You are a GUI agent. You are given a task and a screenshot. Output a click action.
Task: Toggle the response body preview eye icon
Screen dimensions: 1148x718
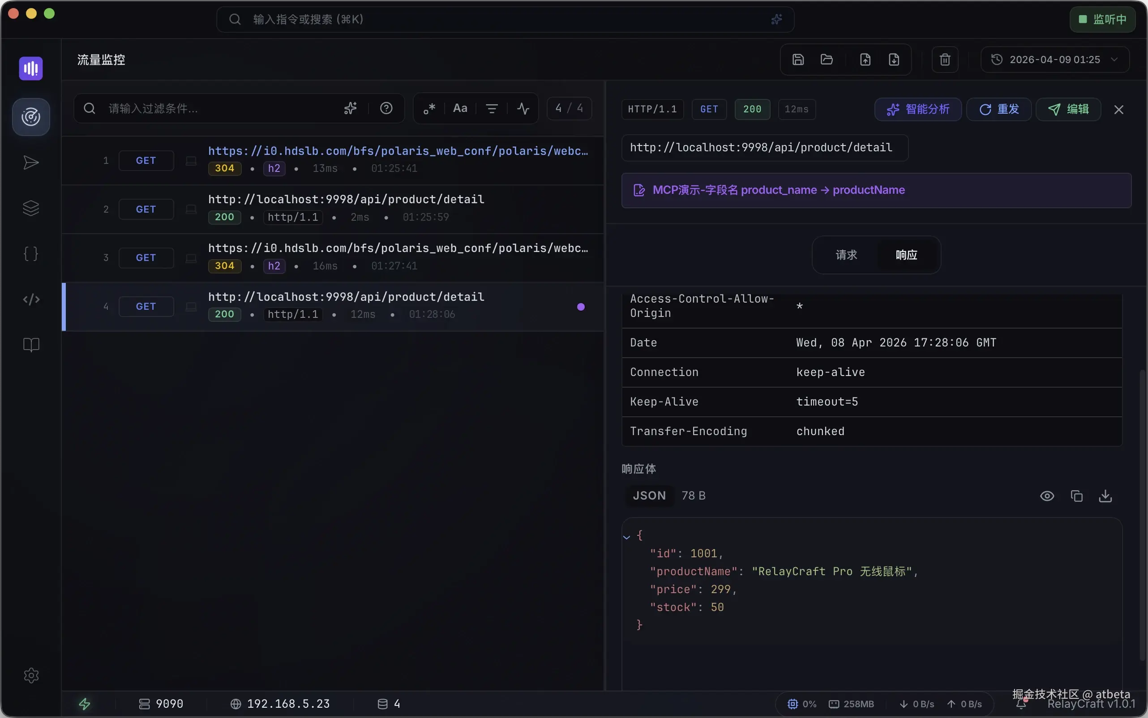tap(1047, 496)
